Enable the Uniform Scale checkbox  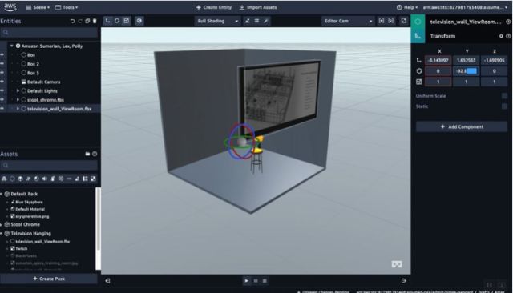pyautogui.click(x=504, y=96)
